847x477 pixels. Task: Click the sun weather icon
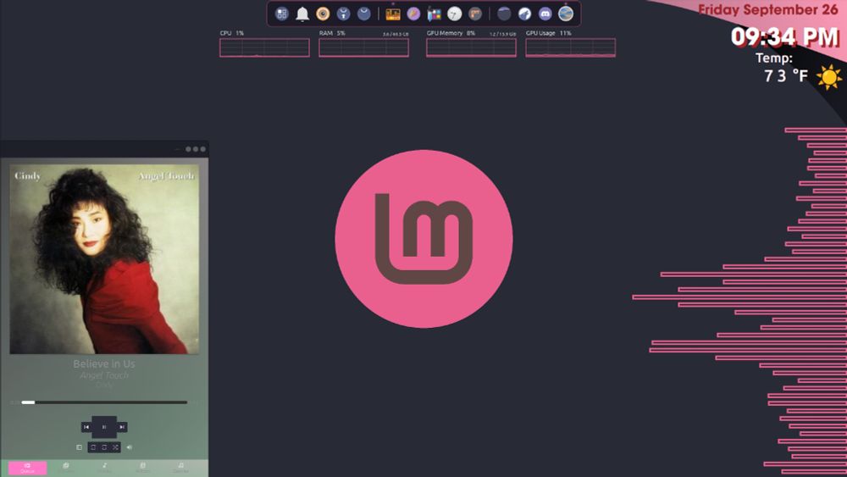coord(828,77)
